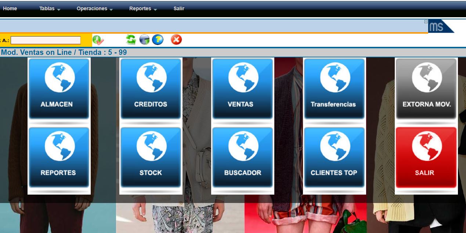This screenshot has width=466, height=233.
Task: Click the red SALIR tile
Action: [426, 157]
